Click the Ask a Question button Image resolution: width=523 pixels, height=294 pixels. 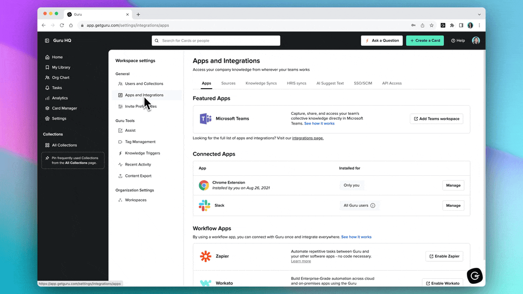[x=382, y=41]
